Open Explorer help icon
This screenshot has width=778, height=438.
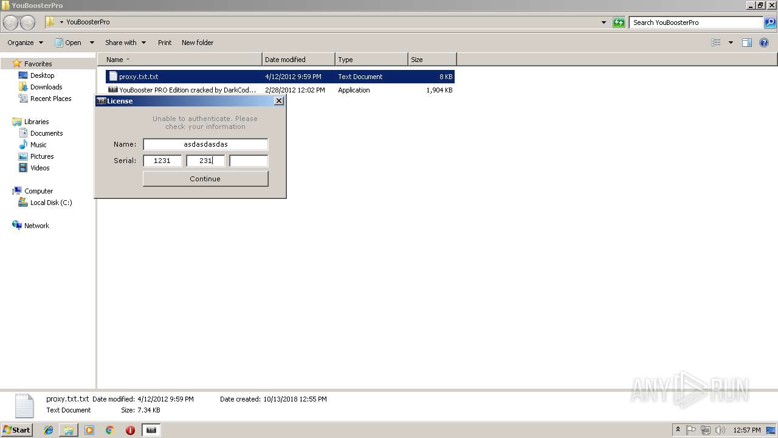click(765, 43)
